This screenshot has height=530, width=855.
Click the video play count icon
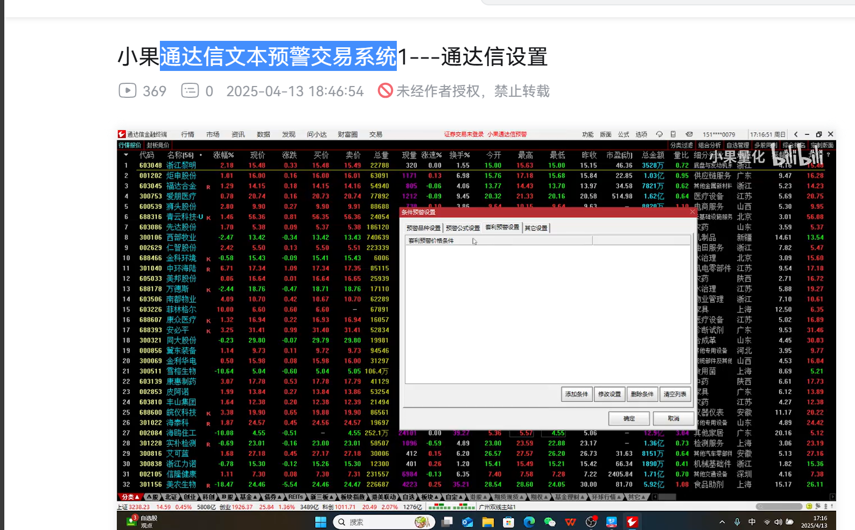[x=128, y=90]
